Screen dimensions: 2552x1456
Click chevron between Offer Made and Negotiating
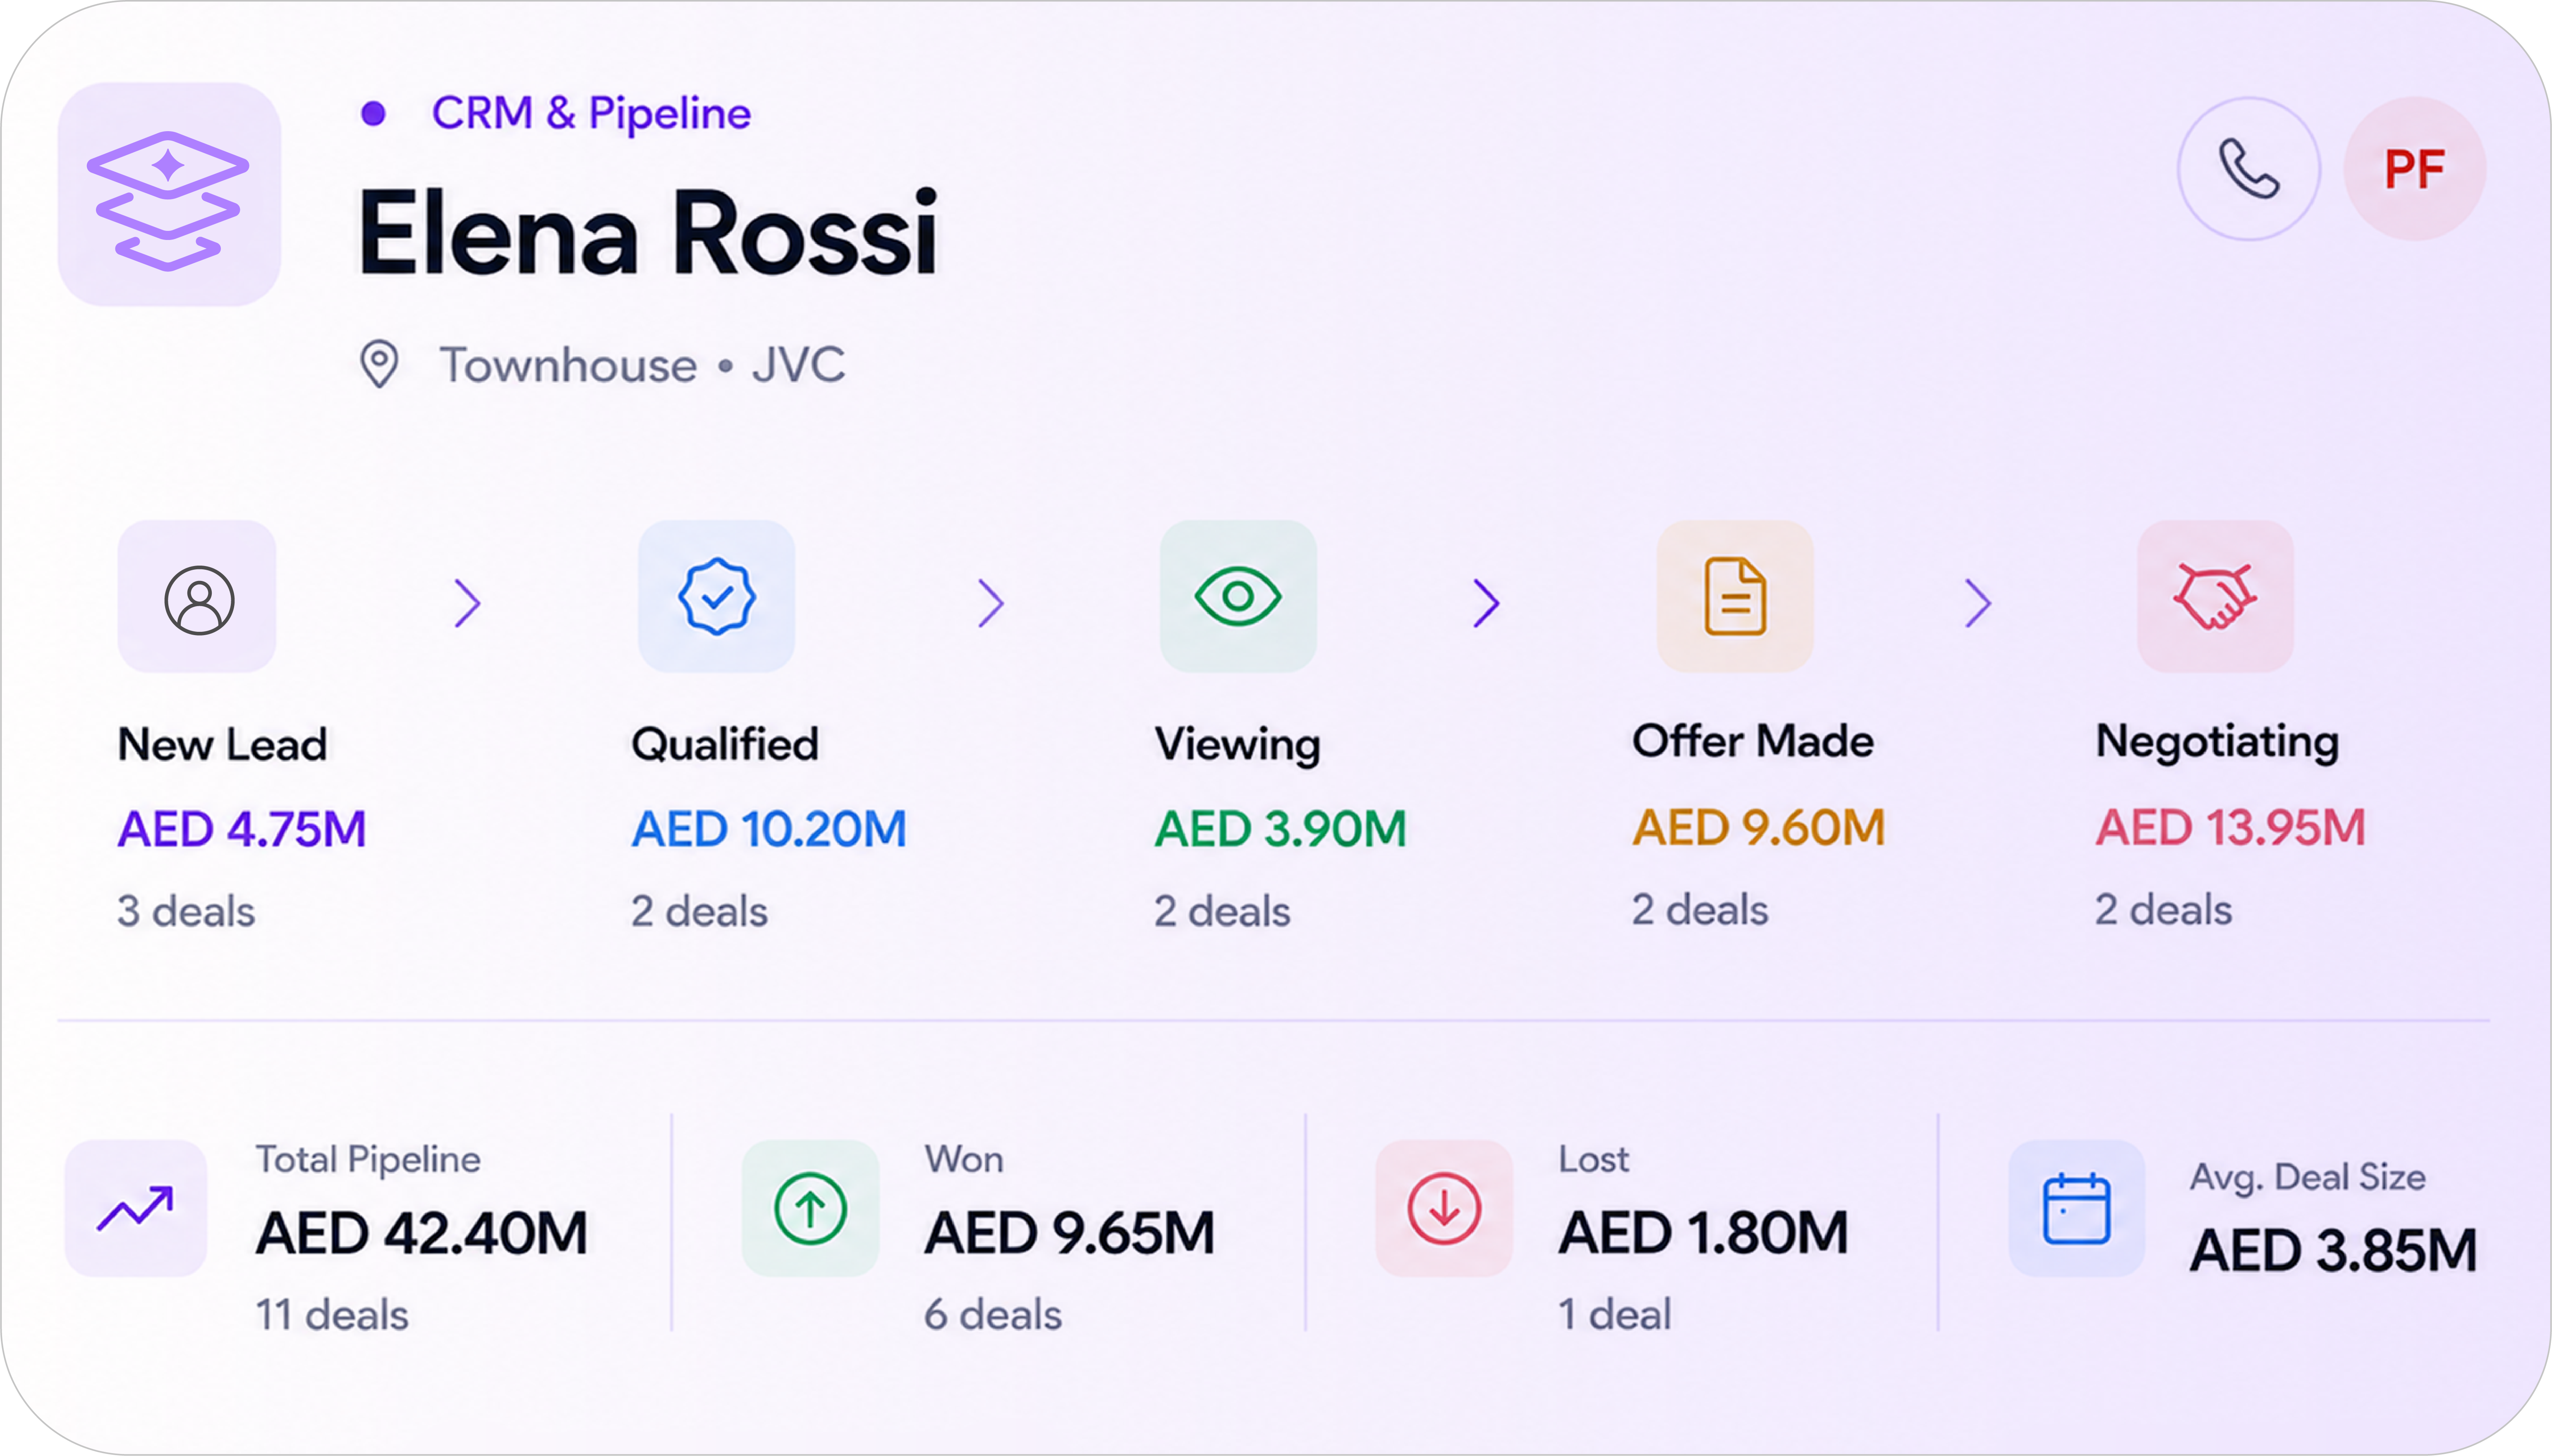click(1978, 603)
